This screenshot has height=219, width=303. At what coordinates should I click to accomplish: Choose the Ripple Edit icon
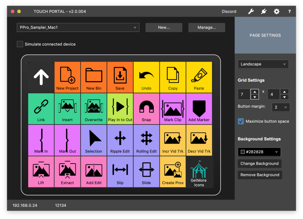point(120,139)
